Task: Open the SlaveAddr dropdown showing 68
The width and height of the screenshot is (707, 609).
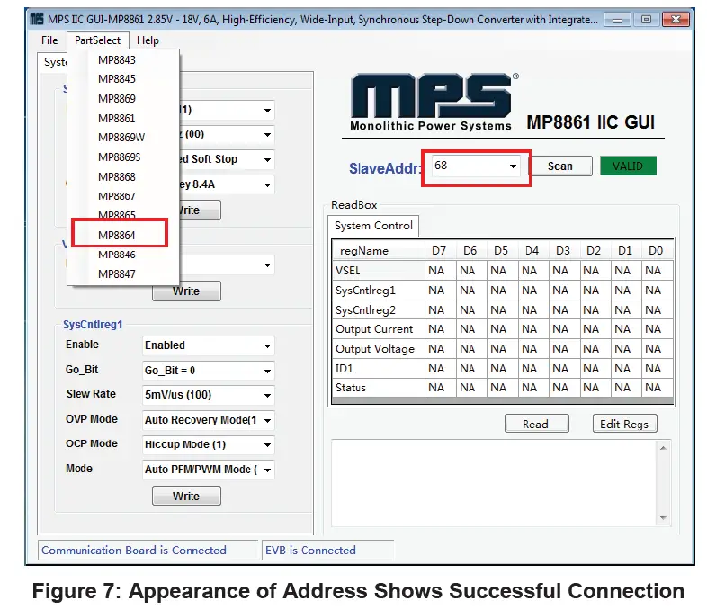Action: click(475, 166)
